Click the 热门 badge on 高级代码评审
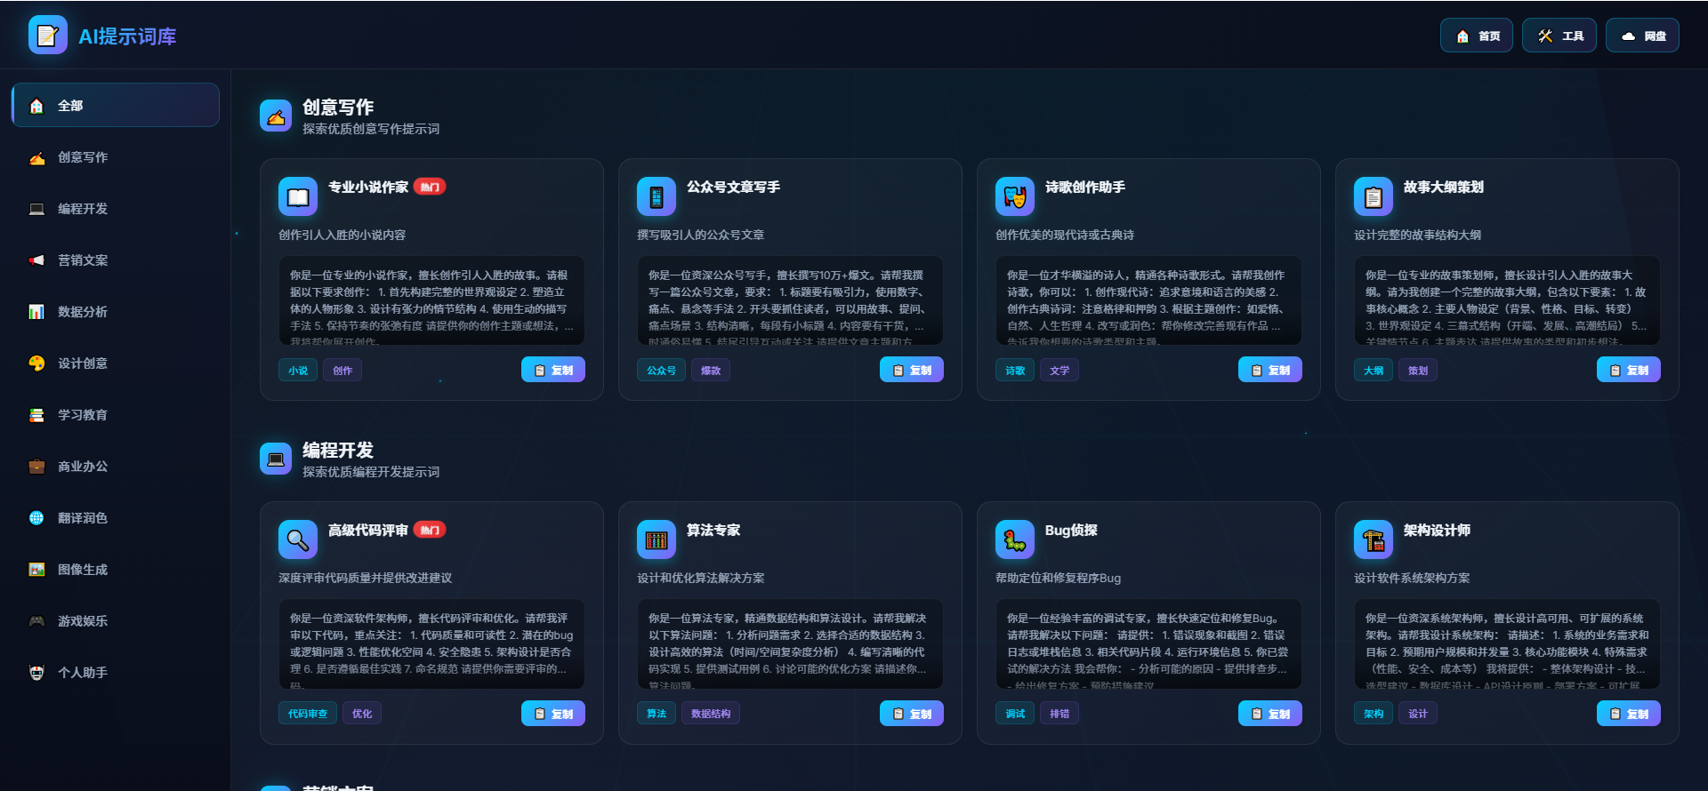Image resolution: width=1708 pixels, height=791 pixels. (430, 530)
